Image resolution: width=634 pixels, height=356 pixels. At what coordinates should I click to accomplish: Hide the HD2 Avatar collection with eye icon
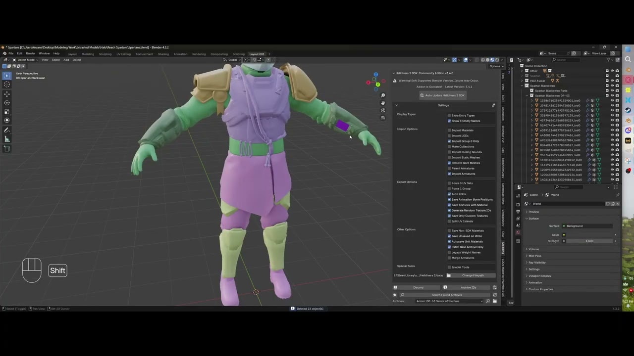pyautogui.click(x=612, y=81)
